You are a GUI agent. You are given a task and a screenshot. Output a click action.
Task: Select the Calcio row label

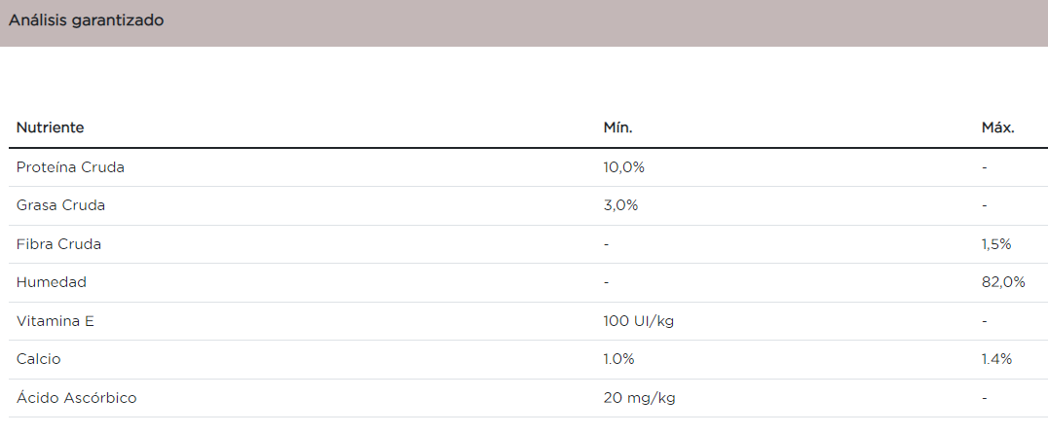[39, 359]
